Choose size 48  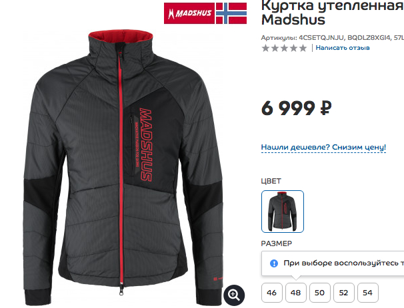point(295,293)
